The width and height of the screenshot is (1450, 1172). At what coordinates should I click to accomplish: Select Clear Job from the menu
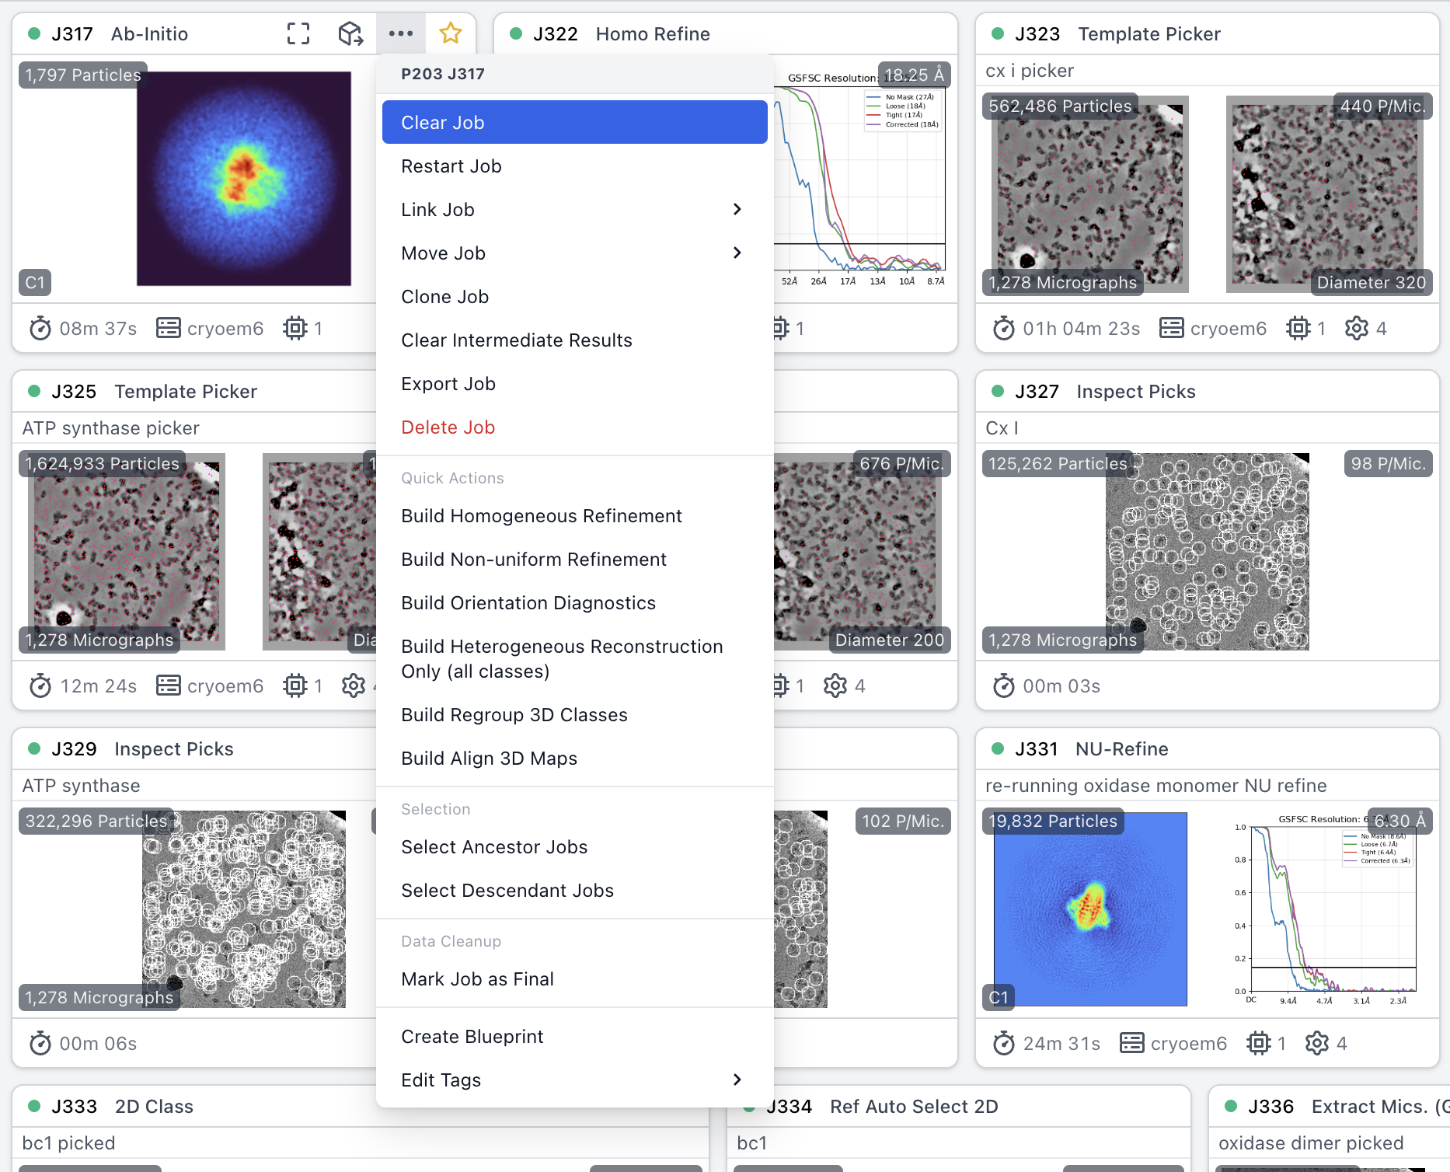574,123
